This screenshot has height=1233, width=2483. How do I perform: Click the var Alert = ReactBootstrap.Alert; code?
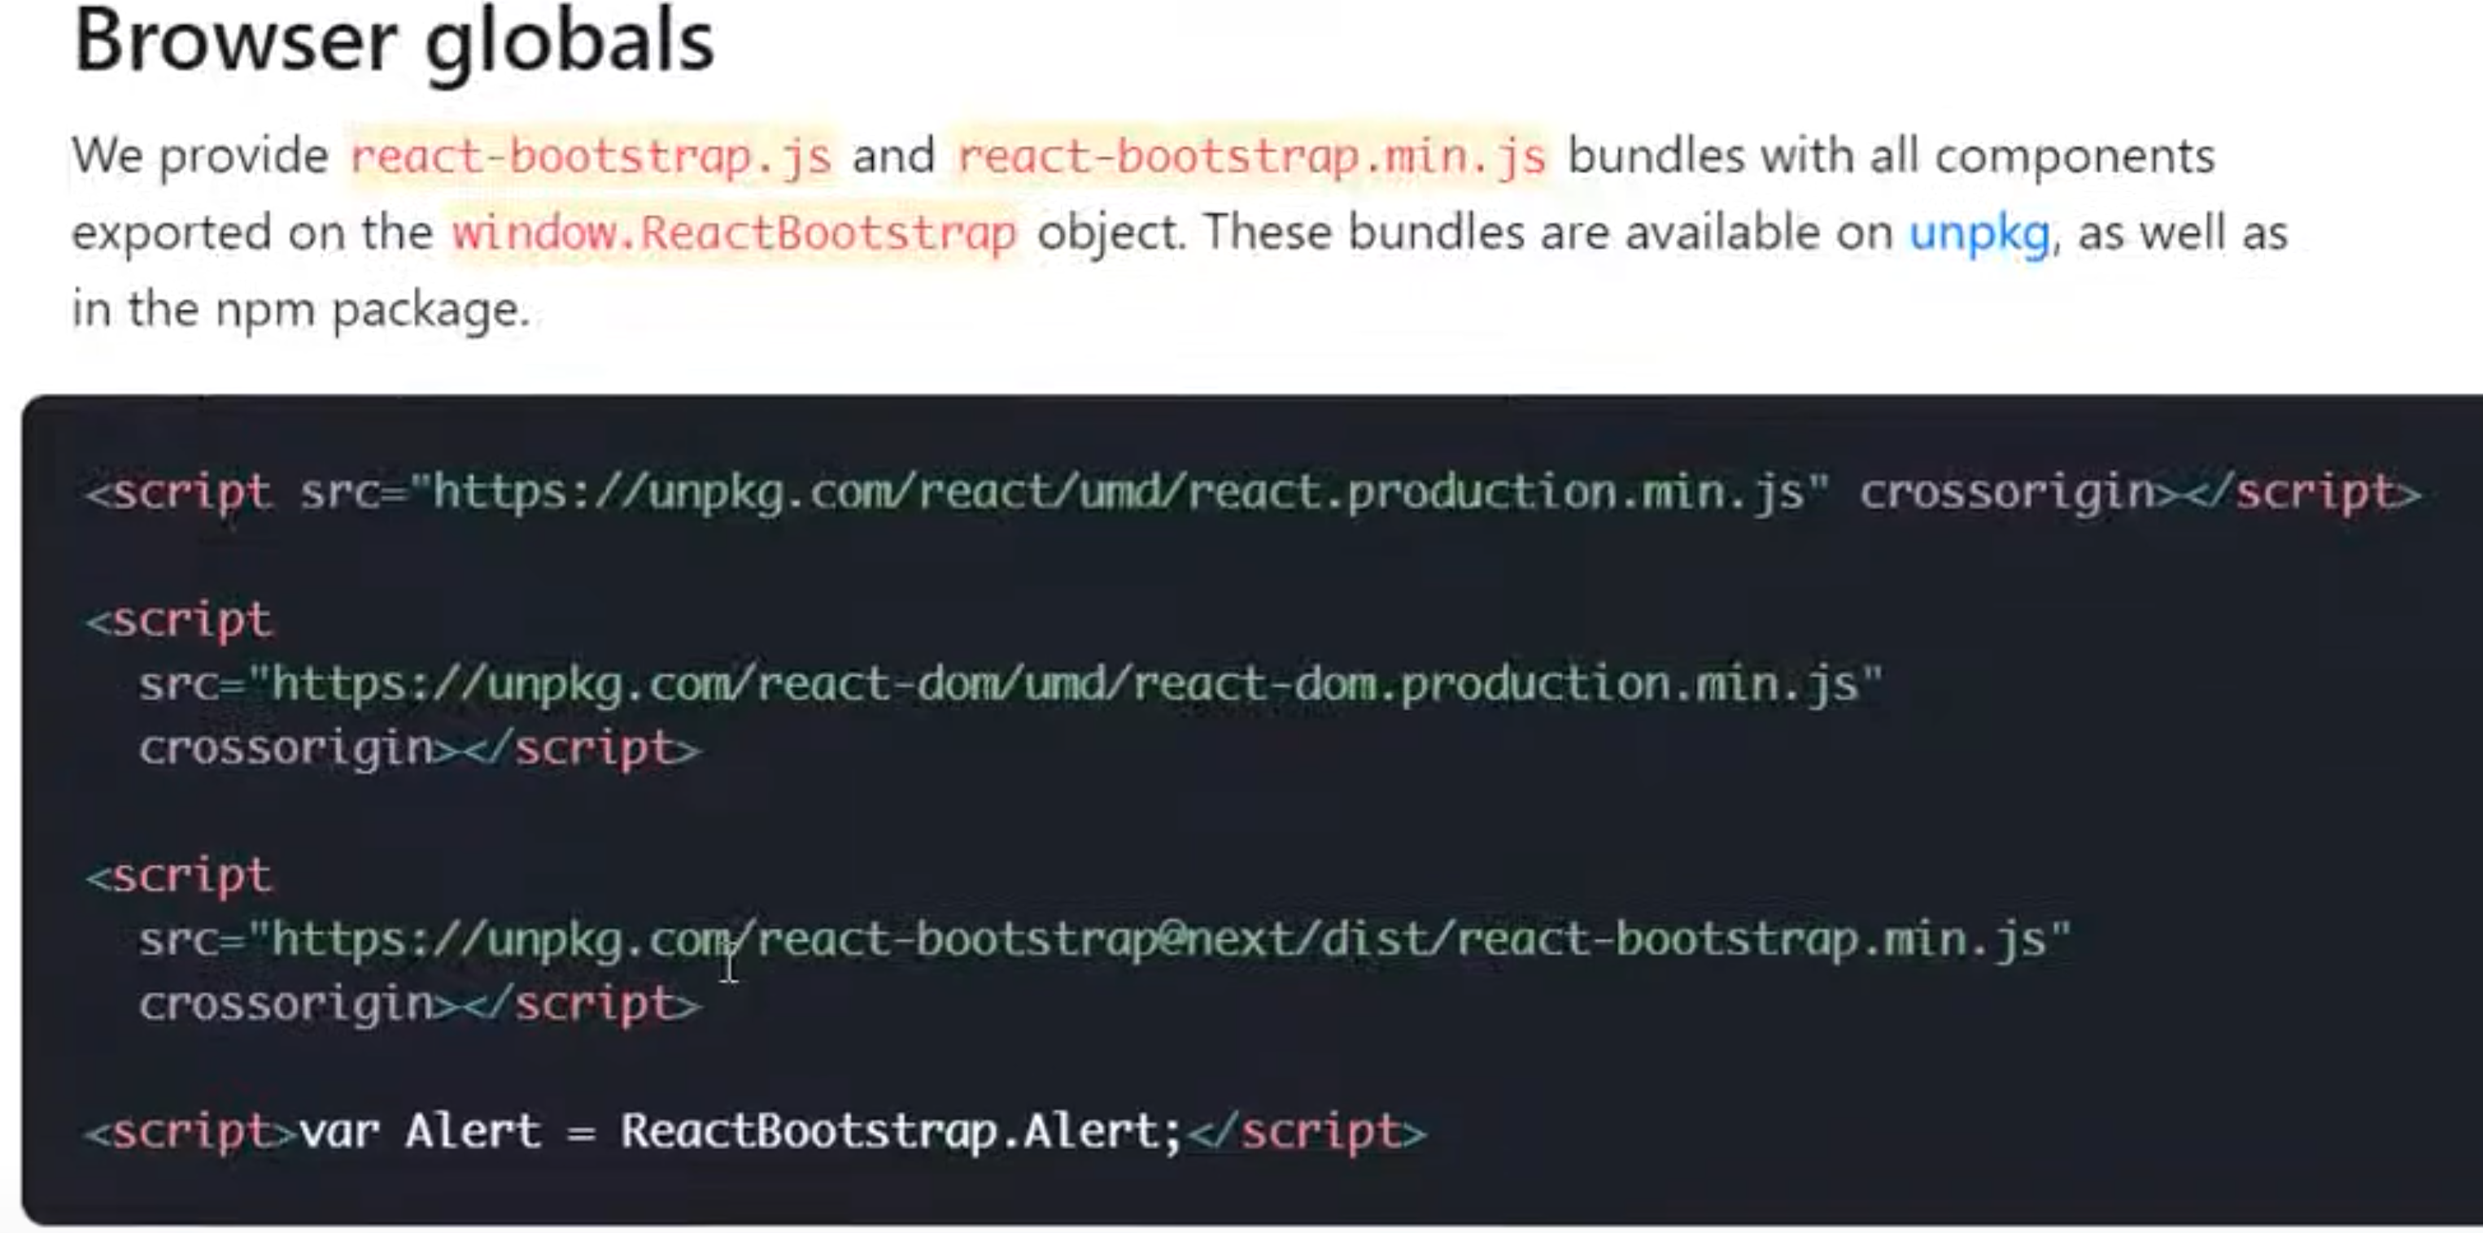[740, 1131]
